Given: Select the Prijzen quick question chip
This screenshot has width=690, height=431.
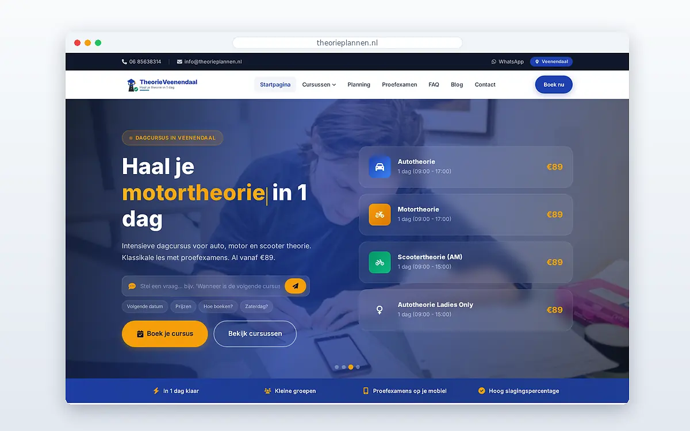Looking at the screenshot, I should pos(183,306).
